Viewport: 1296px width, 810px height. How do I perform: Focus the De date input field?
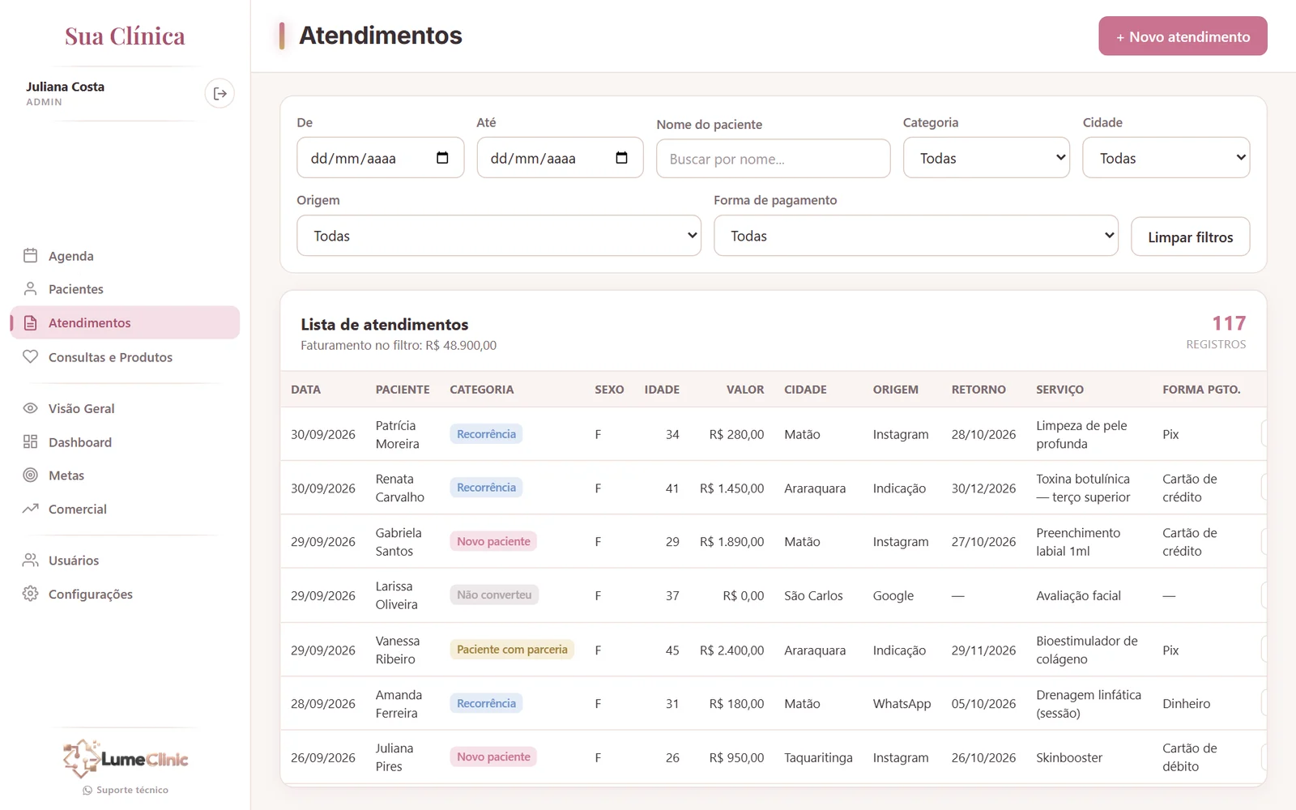tap(381, 158)
